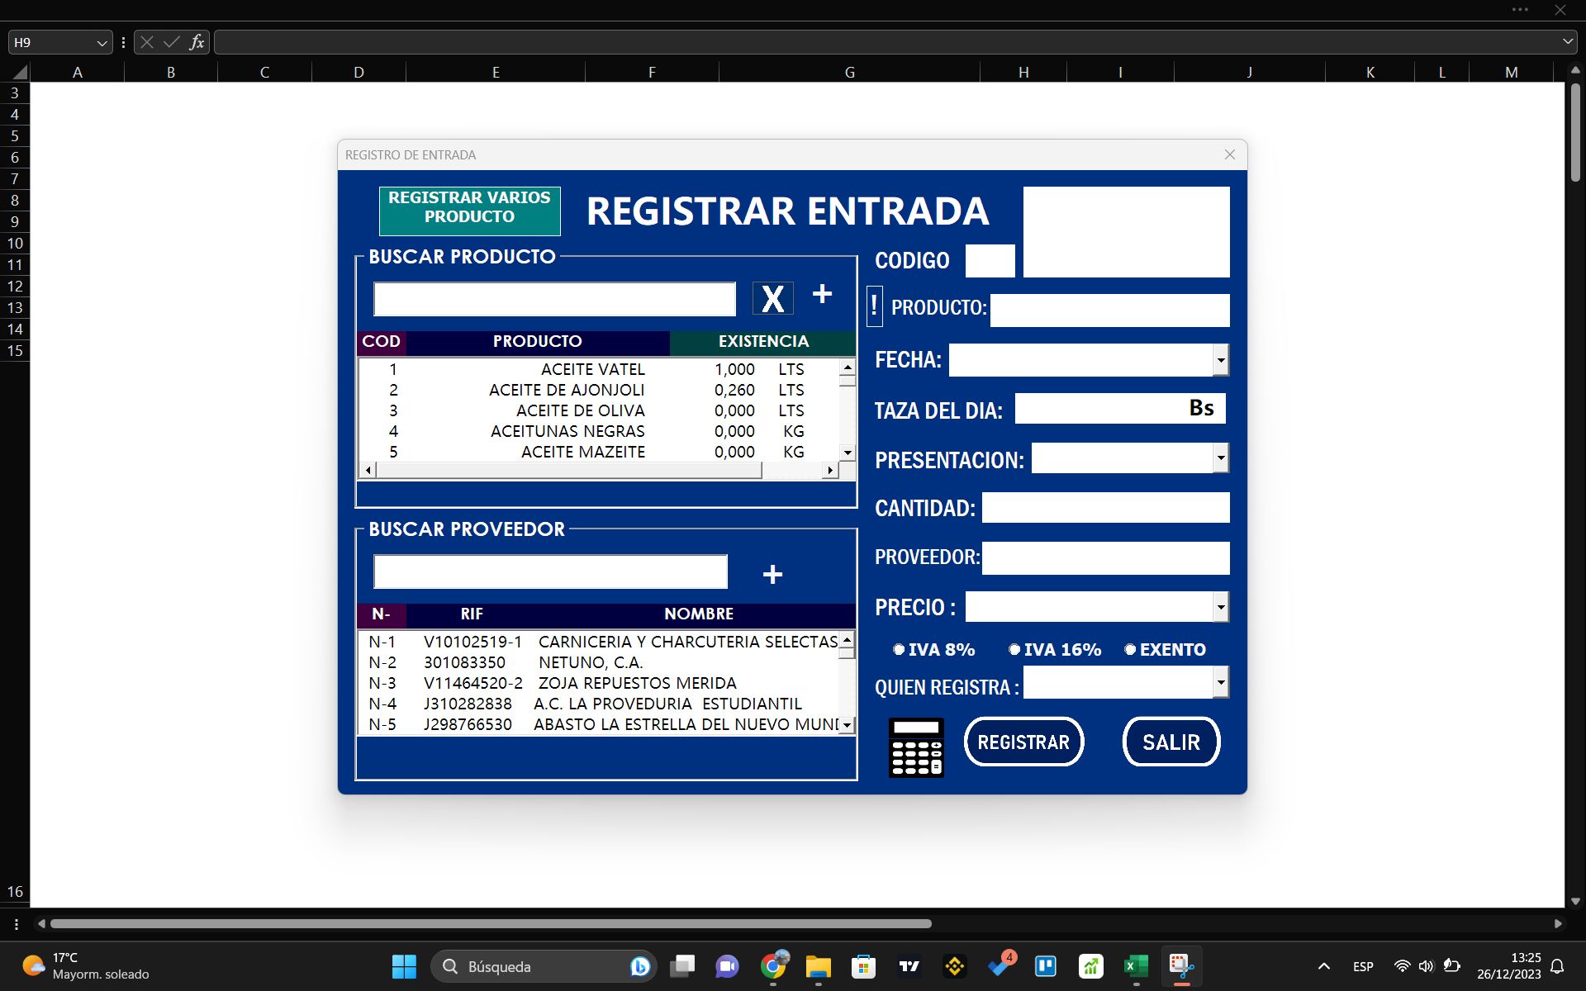Expand the PRESENTACION dropdown
Image resolution: width=1586 pixels, height=991 pixels.
point(1220,458)
